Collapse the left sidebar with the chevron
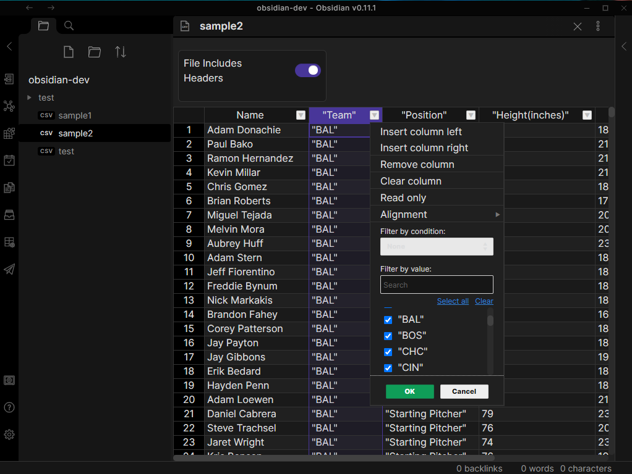Image resolution: width=632 pixels, height=474 pixels. click(x=10, y=46)
